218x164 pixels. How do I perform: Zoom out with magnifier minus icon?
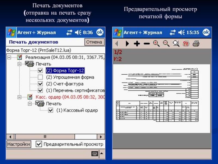point(166,43)
